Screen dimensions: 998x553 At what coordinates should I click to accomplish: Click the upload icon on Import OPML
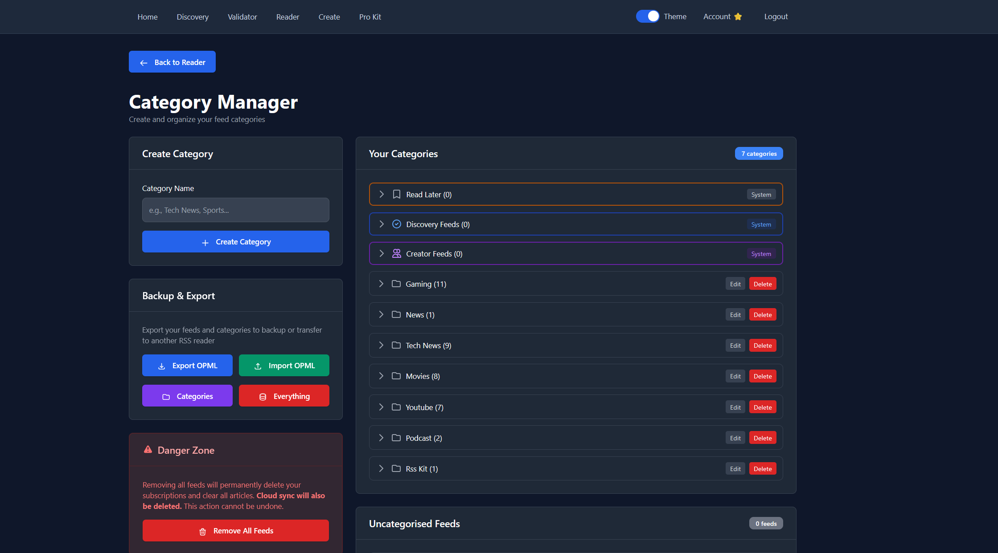tap(258, 366)
